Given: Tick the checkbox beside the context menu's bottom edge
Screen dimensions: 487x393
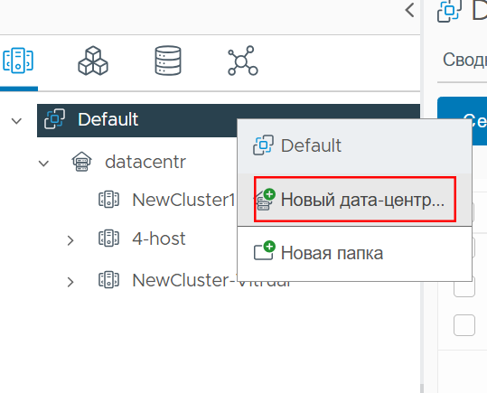Looking at the screenshot, I should click(x=464, y=287).
